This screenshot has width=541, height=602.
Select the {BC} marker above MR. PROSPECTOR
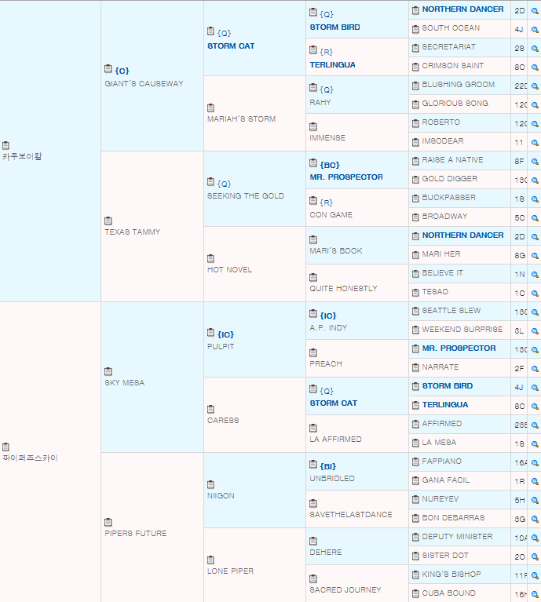point(330,165)
